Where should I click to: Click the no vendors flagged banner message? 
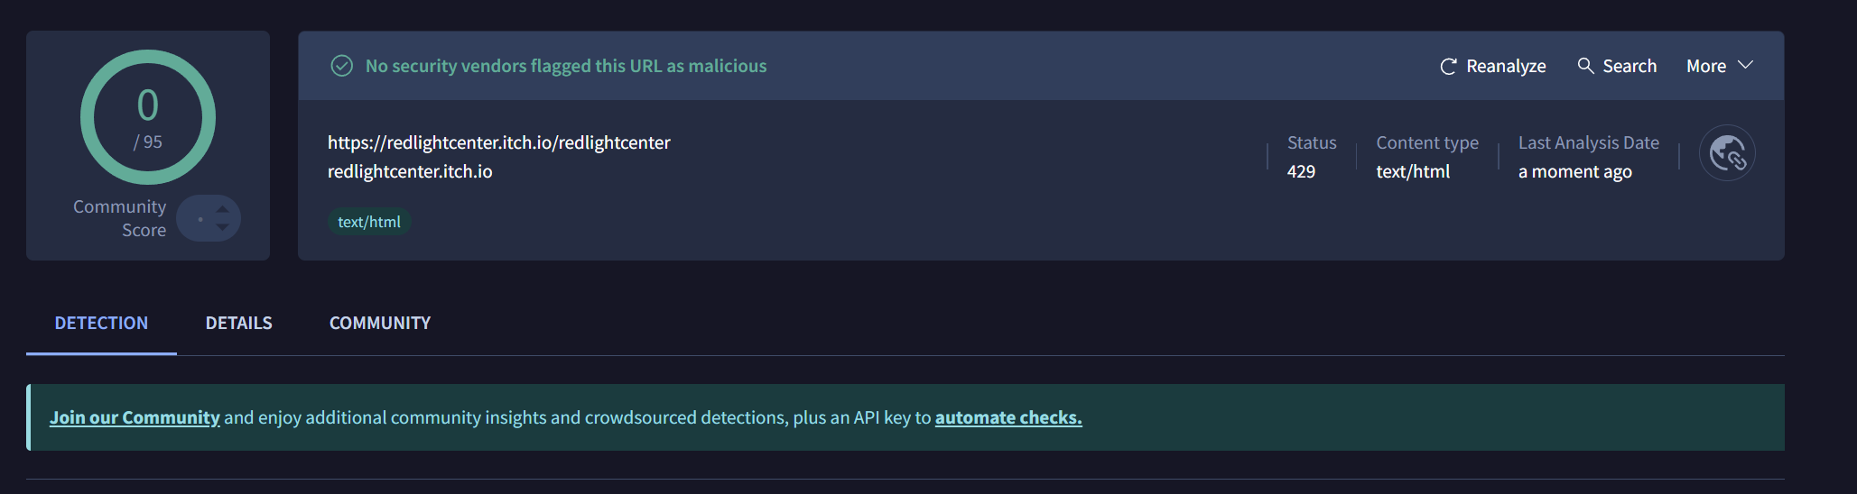(566, 66)
